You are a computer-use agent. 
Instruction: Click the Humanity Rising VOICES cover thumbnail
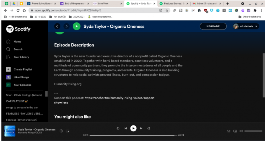click(x=10, y=131)
